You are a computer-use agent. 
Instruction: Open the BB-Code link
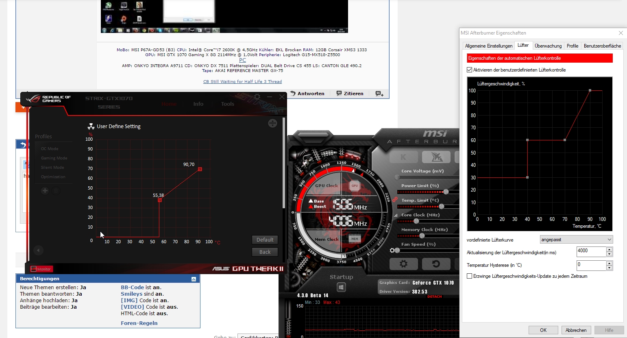coord(133,288)
